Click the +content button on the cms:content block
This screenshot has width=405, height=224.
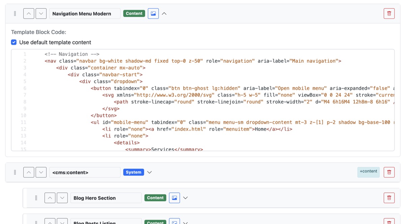tap(368, 172)
